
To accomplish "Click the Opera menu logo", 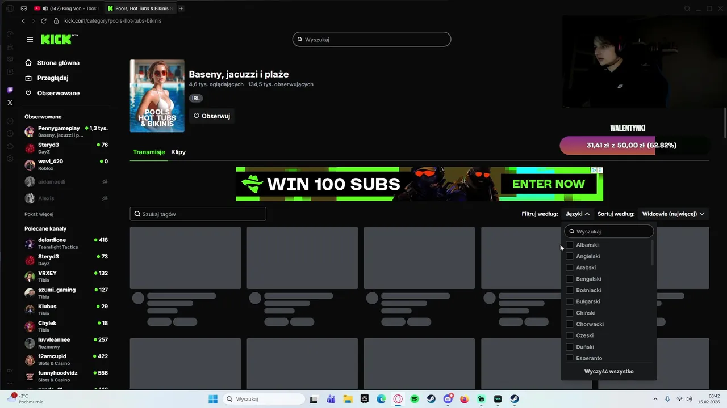I will [x=10, y=8].
